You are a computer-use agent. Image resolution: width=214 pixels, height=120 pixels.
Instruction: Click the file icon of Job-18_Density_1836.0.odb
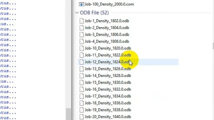82,103
